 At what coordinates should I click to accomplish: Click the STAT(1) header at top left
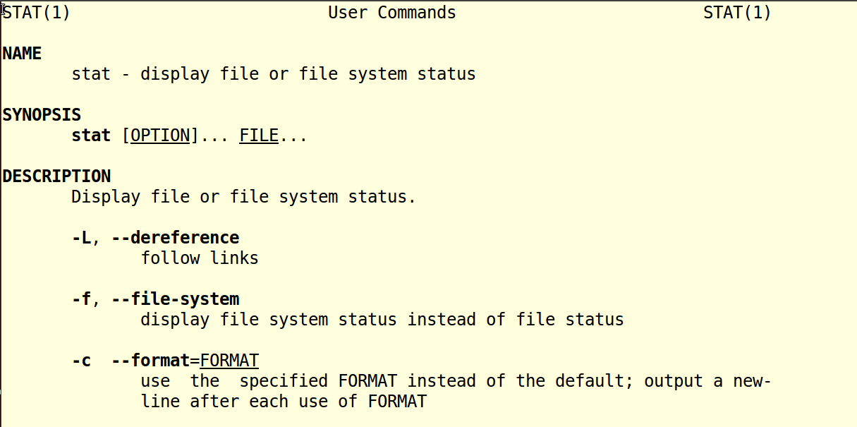(37, 13)
